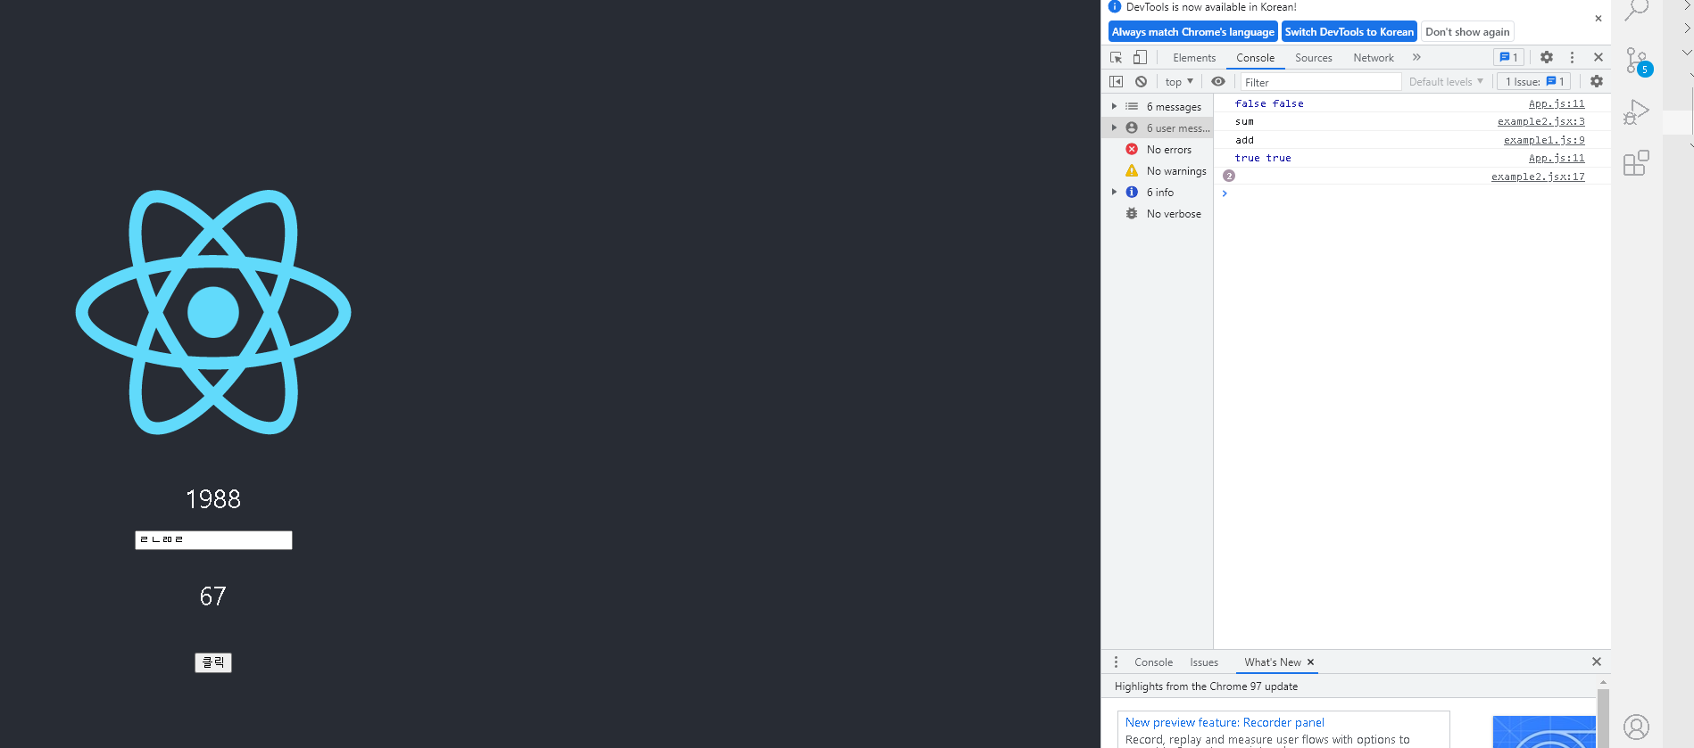Screen dimensions: 1694x748
Task: Click the blue info icon in the notification bar
Action: (x=1115, y=6)
